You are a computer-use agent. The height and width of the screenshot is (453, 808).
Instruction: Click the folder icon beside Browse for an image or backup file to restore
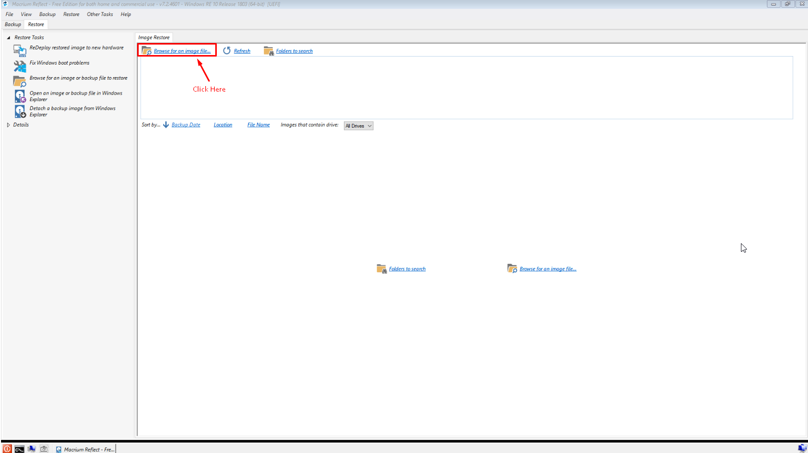pos(20,81)
